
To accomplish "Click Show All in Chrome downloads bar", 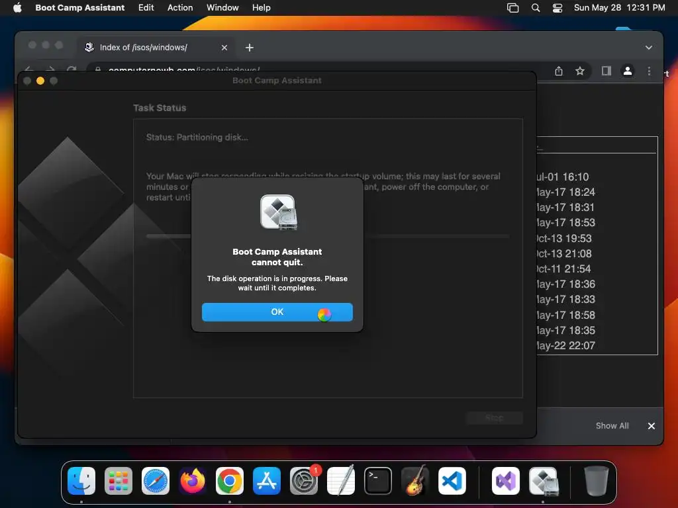I will (x=612, y=425).
